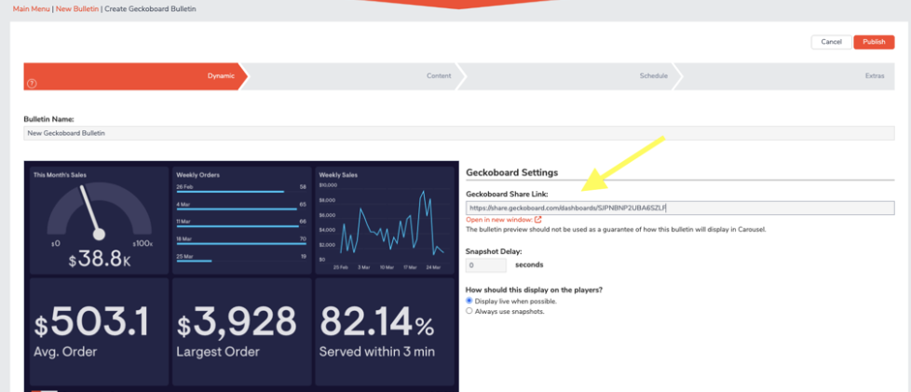Click the external link icon beside Open in new window
911x392 pixels.
point(538,220)
